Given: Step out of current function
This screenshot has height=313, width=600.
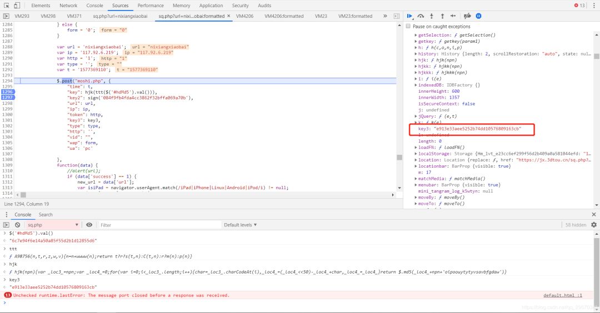Looking at the screenshot, I should pos(443,16).
